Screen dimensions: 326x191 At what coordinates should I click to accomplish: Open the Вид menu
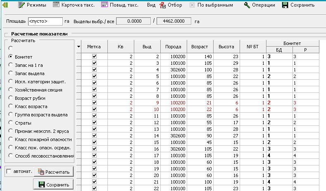[x=151, y=5]
